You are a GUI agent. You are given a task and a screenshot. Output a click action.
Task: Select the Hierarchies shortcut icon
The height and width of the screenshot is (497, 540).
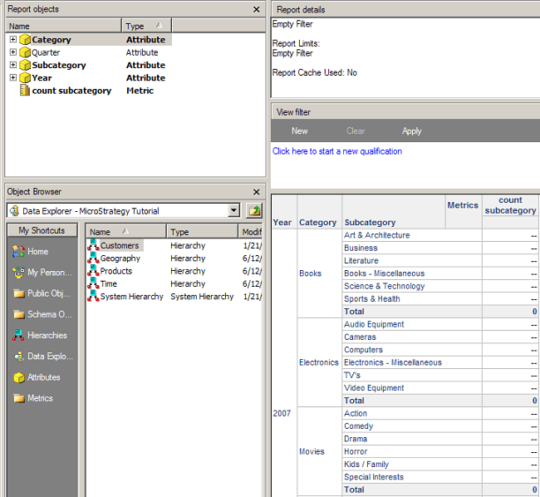pos(18,336)
